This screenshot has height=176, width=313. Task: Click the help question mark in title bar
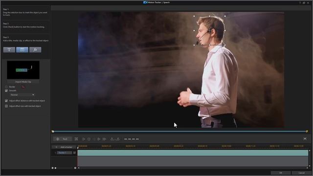pos(300,2)
